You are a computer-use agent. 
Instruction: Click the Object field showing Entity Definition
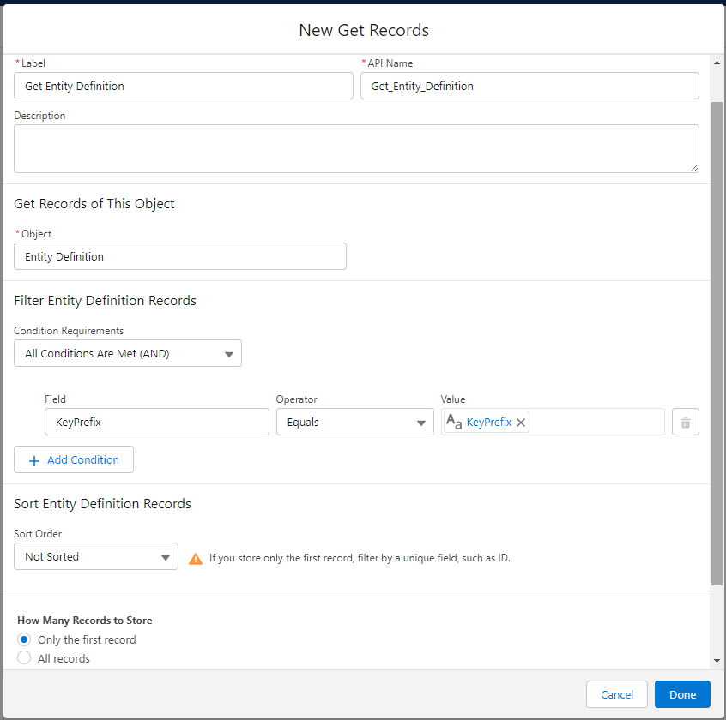(180, 256)
